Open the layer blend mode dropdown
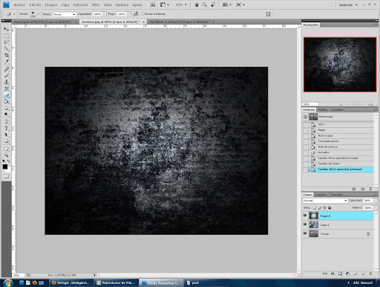This screenshot has height=287, width=380. [325, 200]
